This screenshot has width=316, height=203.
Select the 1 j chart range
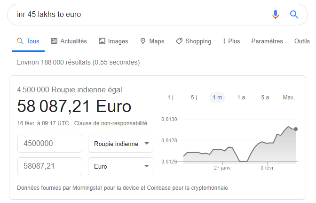[x=171, y=97]
